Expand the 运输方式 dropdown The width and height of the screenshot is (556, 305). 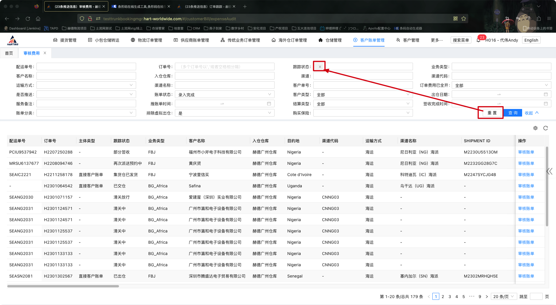(x=86, y=85)
